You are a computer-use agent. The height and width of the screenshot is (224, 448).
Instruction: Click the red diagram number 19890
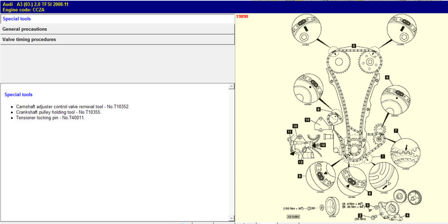click(x=242, y=17)
